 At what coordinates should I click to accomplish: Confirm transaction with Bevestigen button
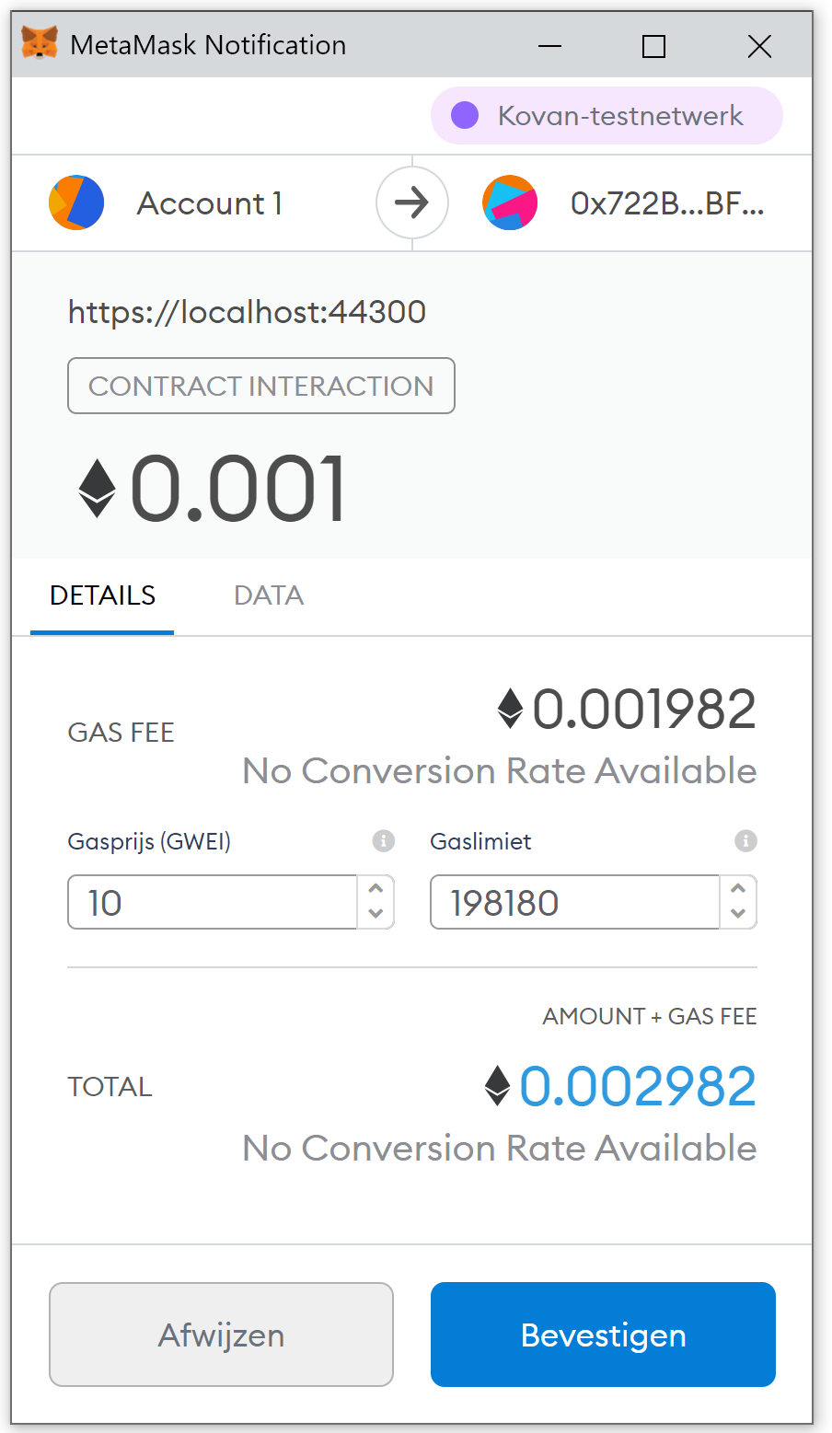(x=603, y=1335)
